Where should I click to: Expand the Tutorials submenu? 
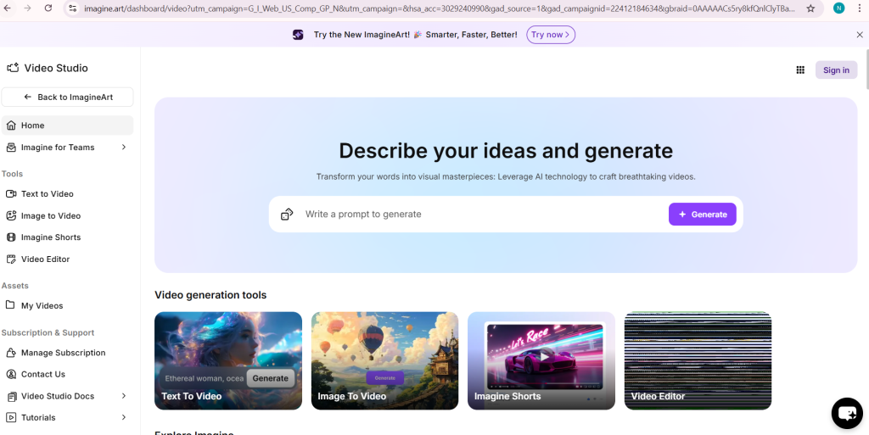click(124, 417)
